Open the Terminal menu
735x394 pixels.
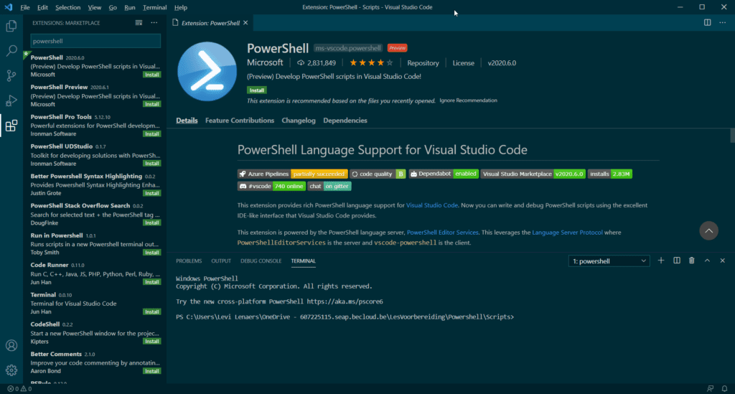click(154, 7)
